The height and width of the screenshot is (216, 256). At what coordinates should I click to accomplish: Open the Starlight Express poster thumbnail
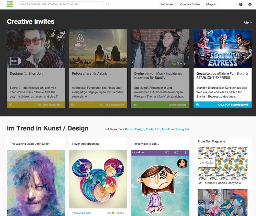[222, 49]
